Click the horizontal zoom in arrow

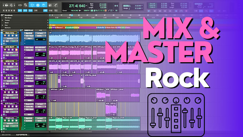14,5
